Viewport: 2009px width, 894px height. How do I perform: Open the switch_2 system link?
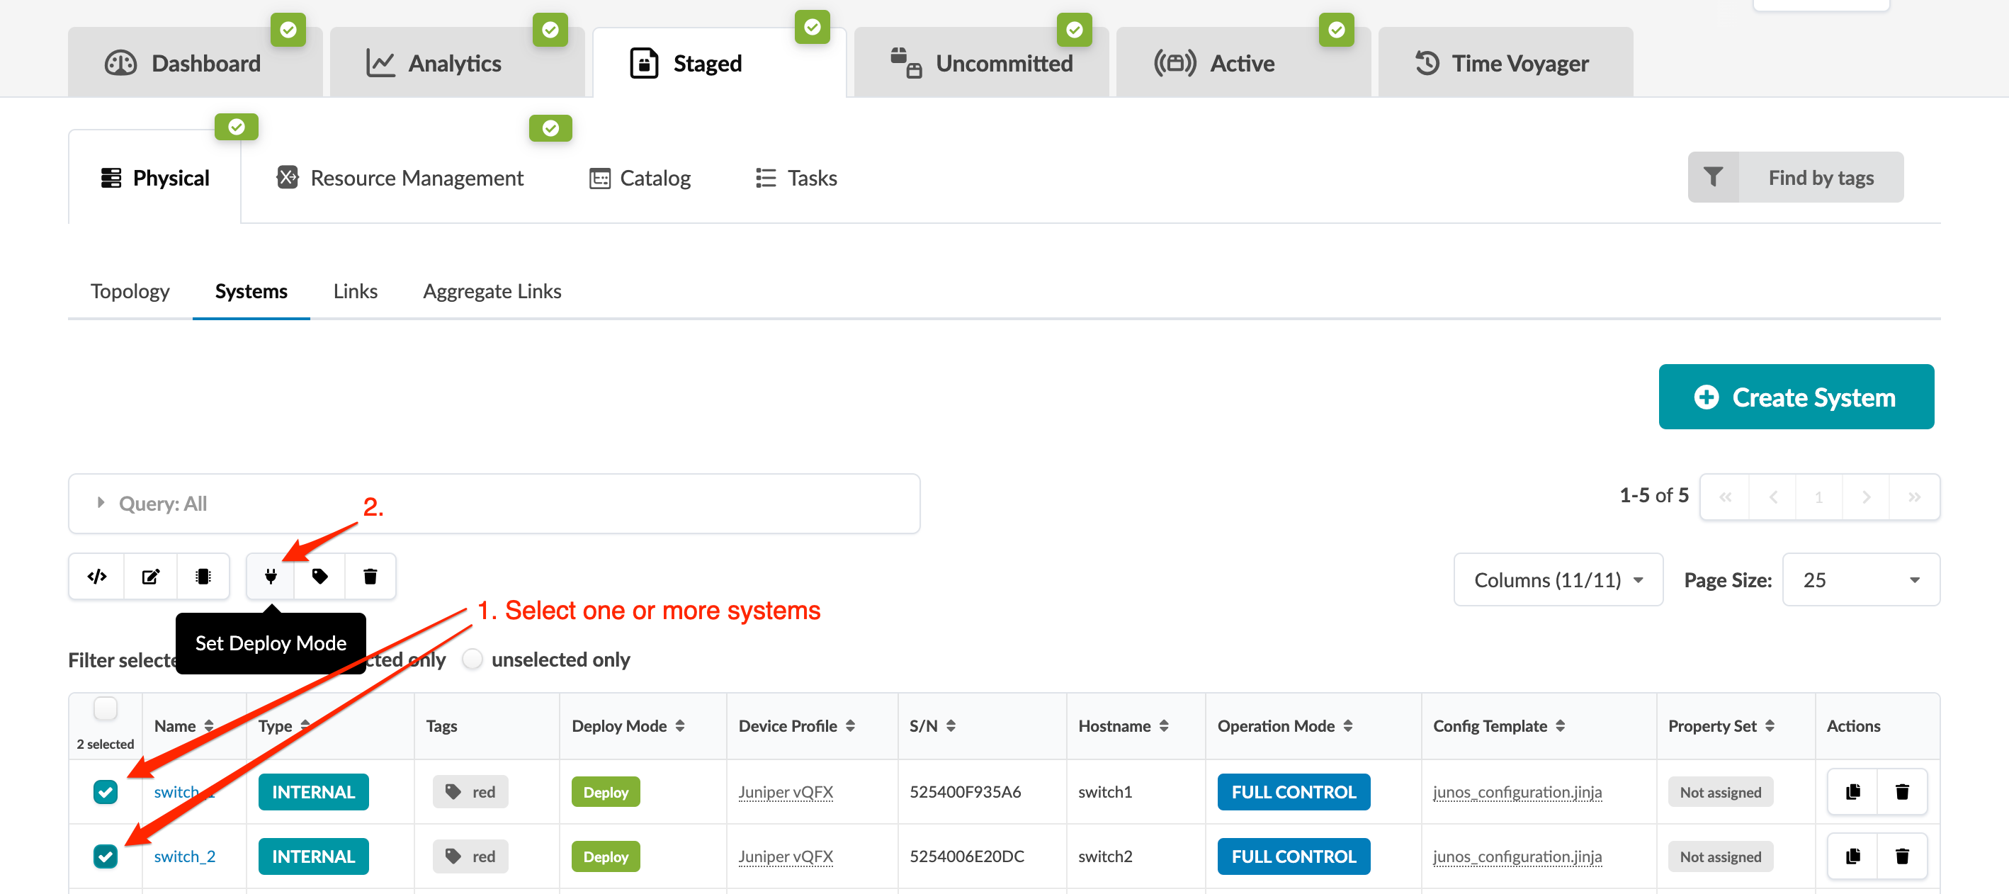[x=185, y=856]
